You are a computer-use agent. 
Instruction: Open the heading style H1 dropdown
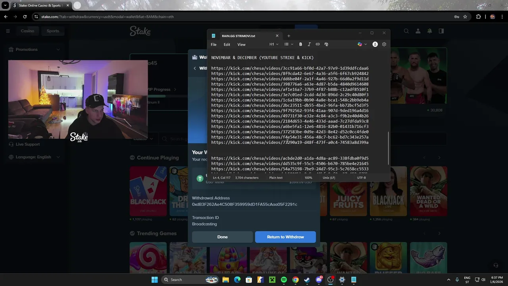274,44
